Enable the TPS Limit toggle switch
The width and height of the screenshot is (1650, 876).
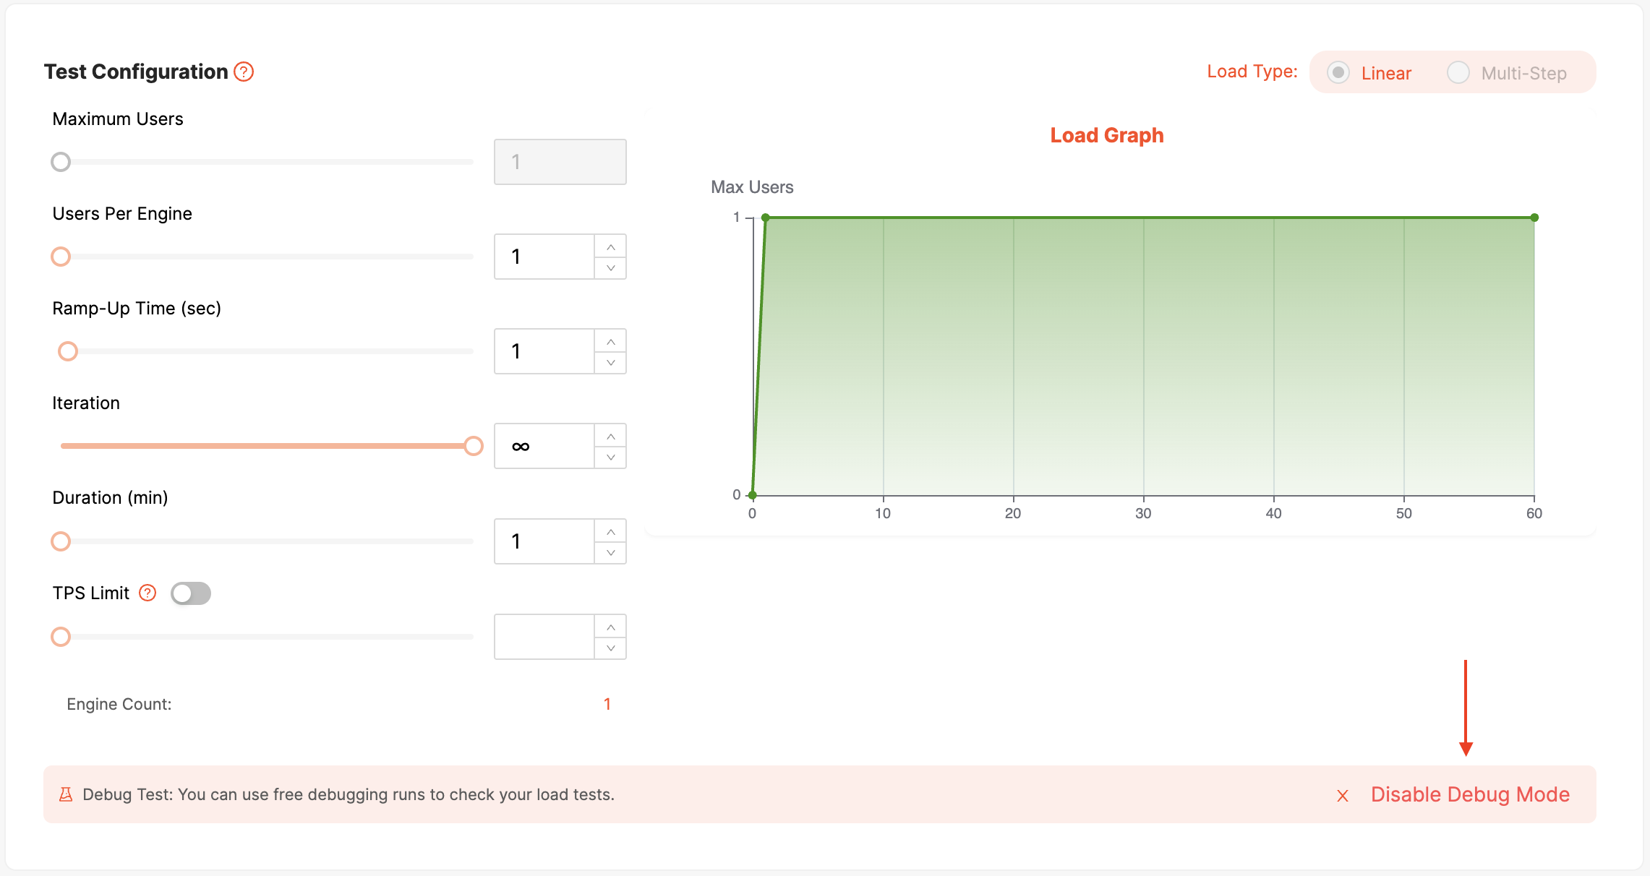[191, 593]
